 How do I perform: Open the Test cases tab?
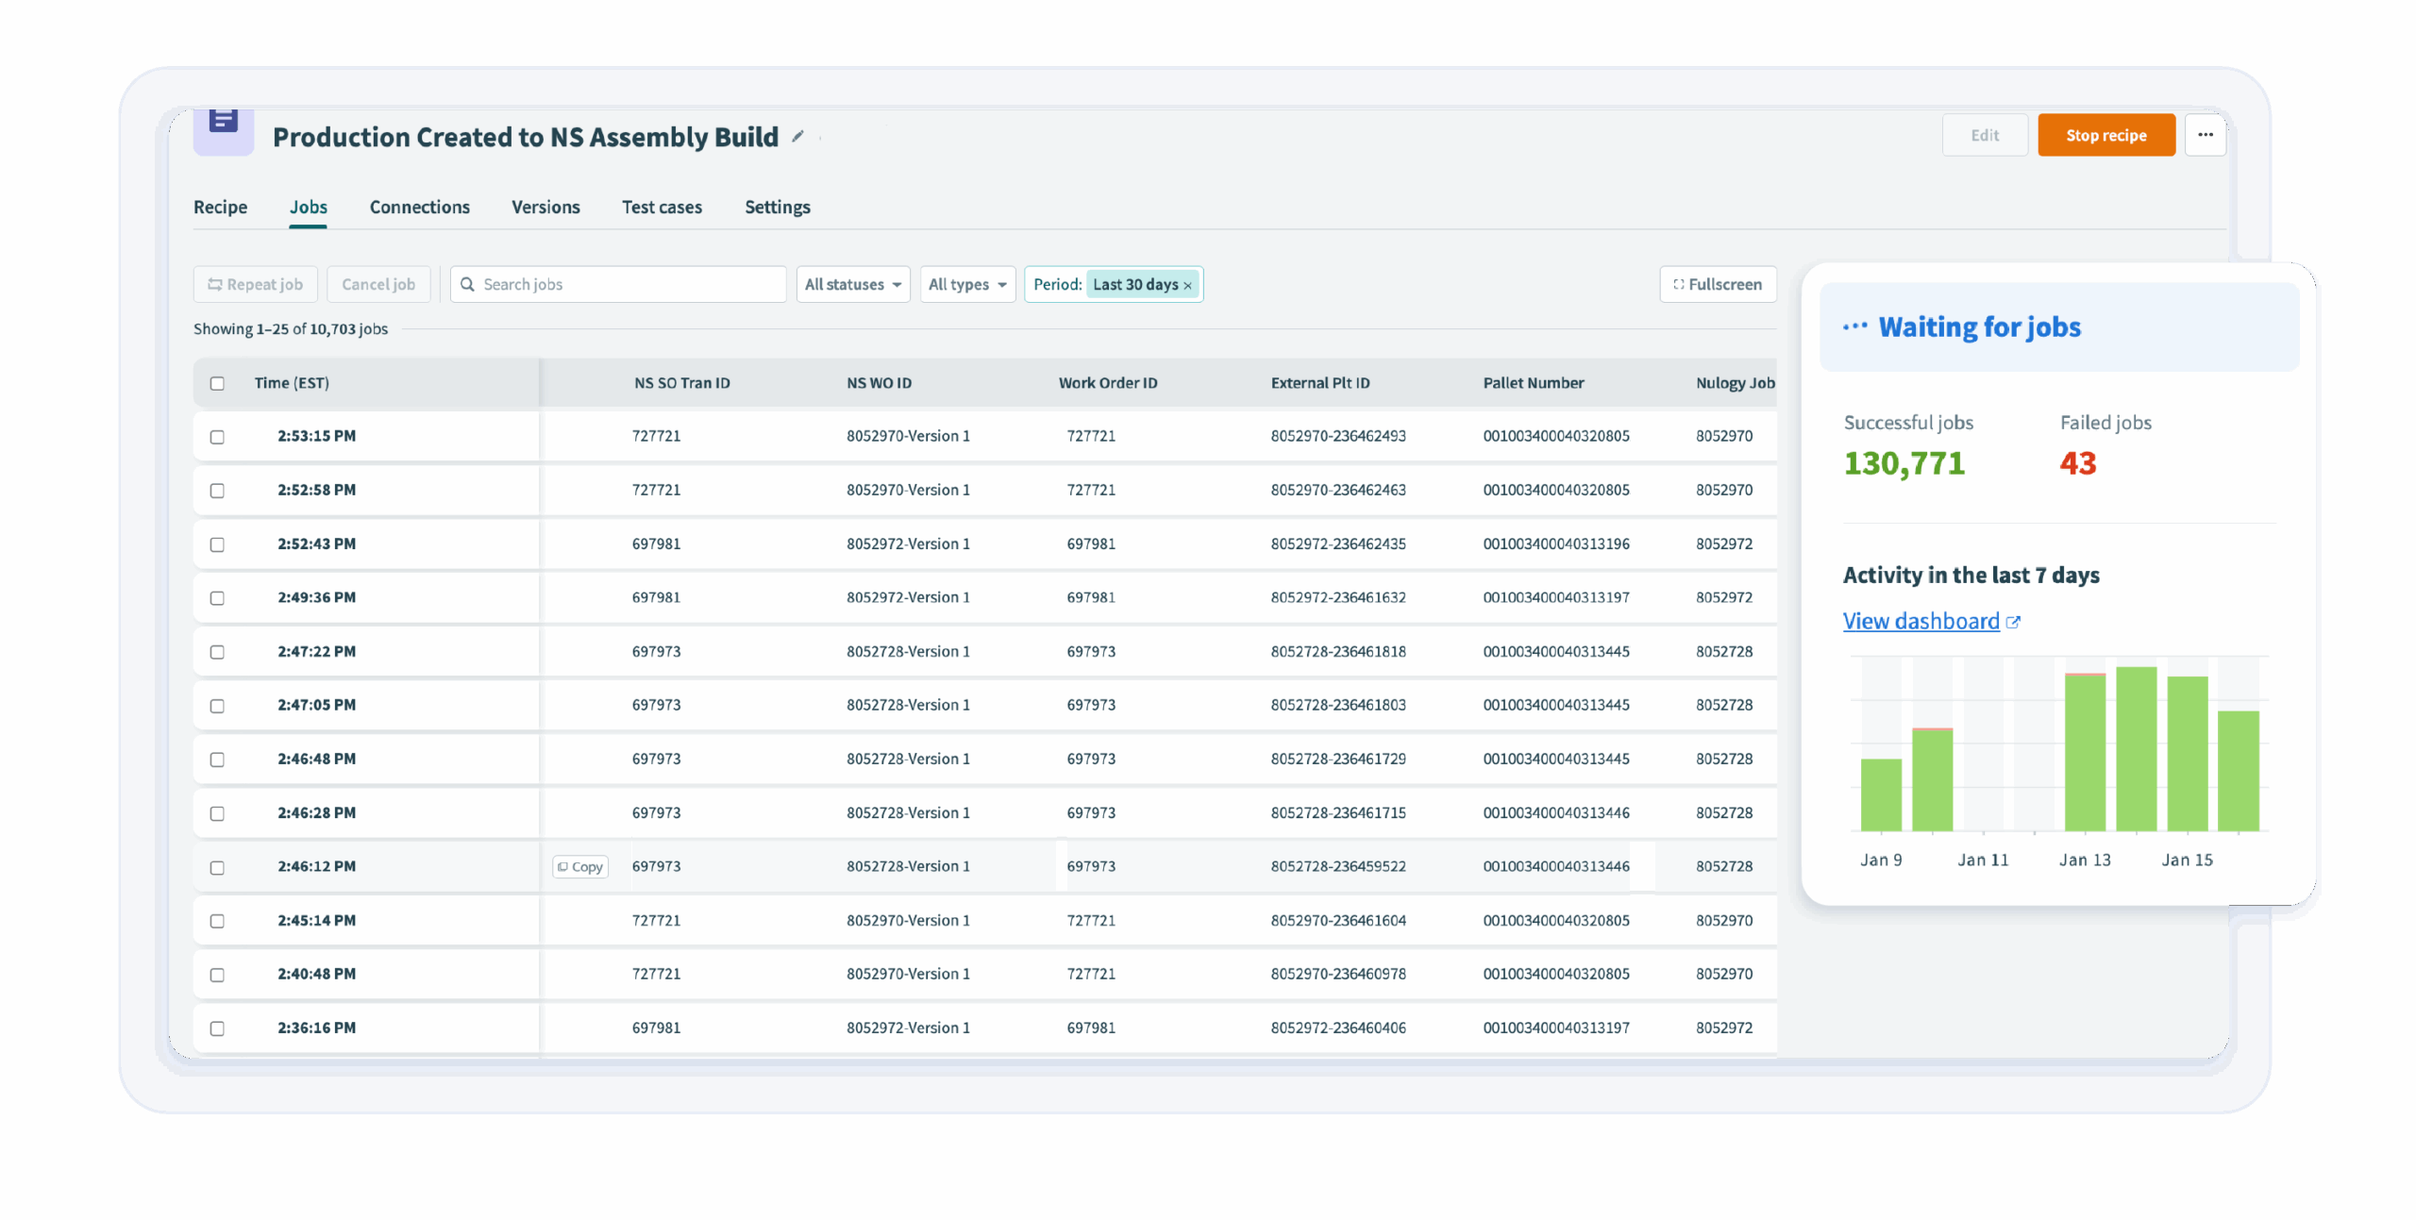pos(662,207)
